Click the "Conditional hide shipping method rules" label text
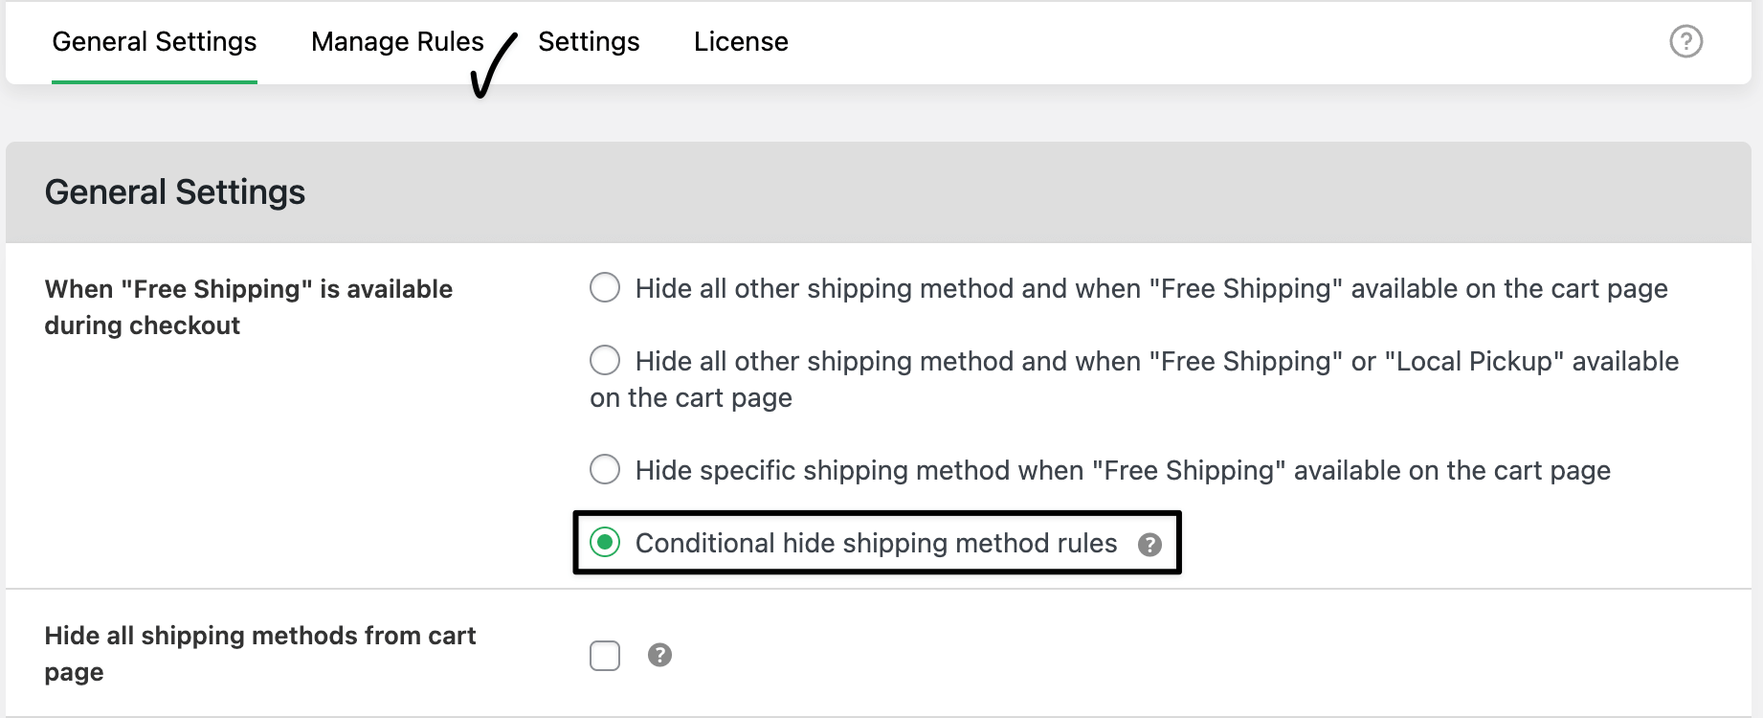 [x=876, y=543]
